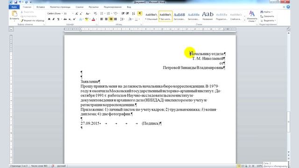The width and height of the screenshot is (299, 168).
Task: Click Формат по образцу format painter
Action: coord(32,21)
